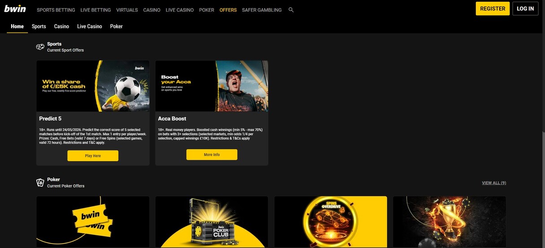The width and height of the screenshot is (545, 248).
Task: Go to Live Betting
Action: click(96, 10)
